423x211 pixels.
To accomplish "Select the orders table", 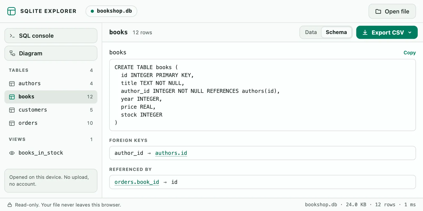I will tap(51, 123).
